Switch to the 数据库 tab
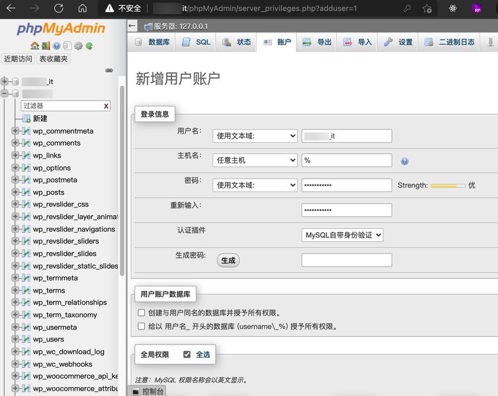The image size is (498, 396). [153, 42]
